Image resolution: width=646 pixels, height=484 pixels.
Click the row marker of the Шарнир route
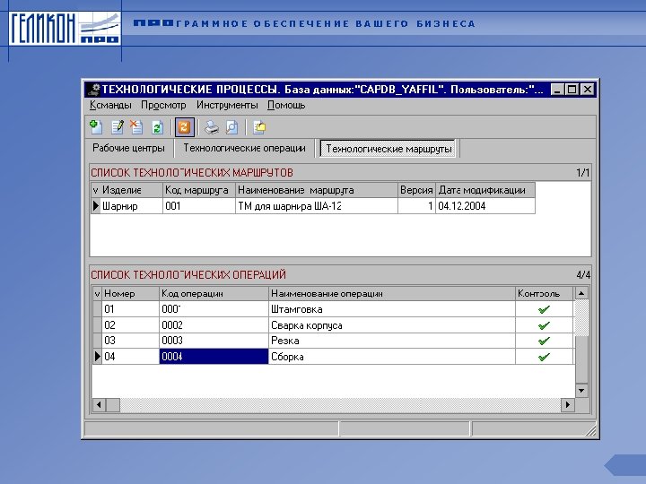click(96, 206)
